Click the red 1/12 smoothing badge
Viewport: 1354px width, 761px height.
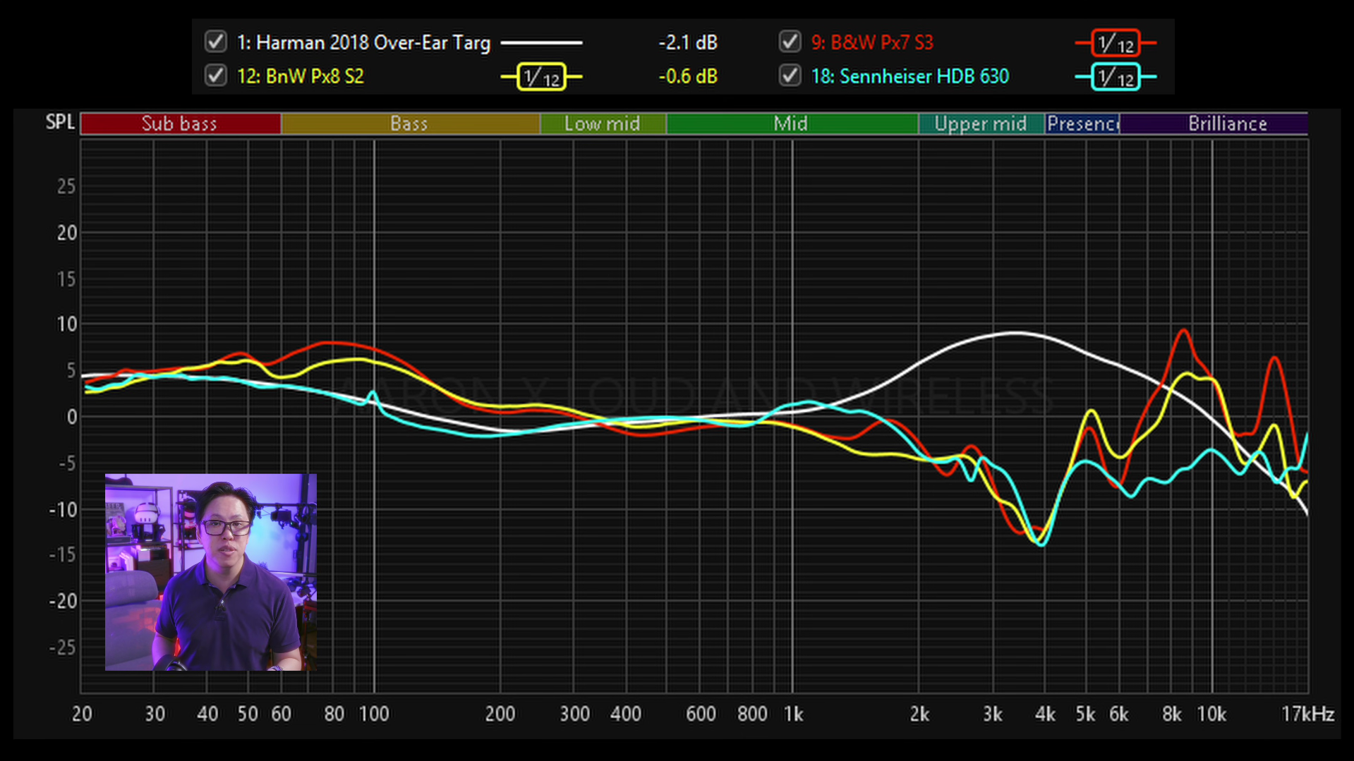[1116, 43]
